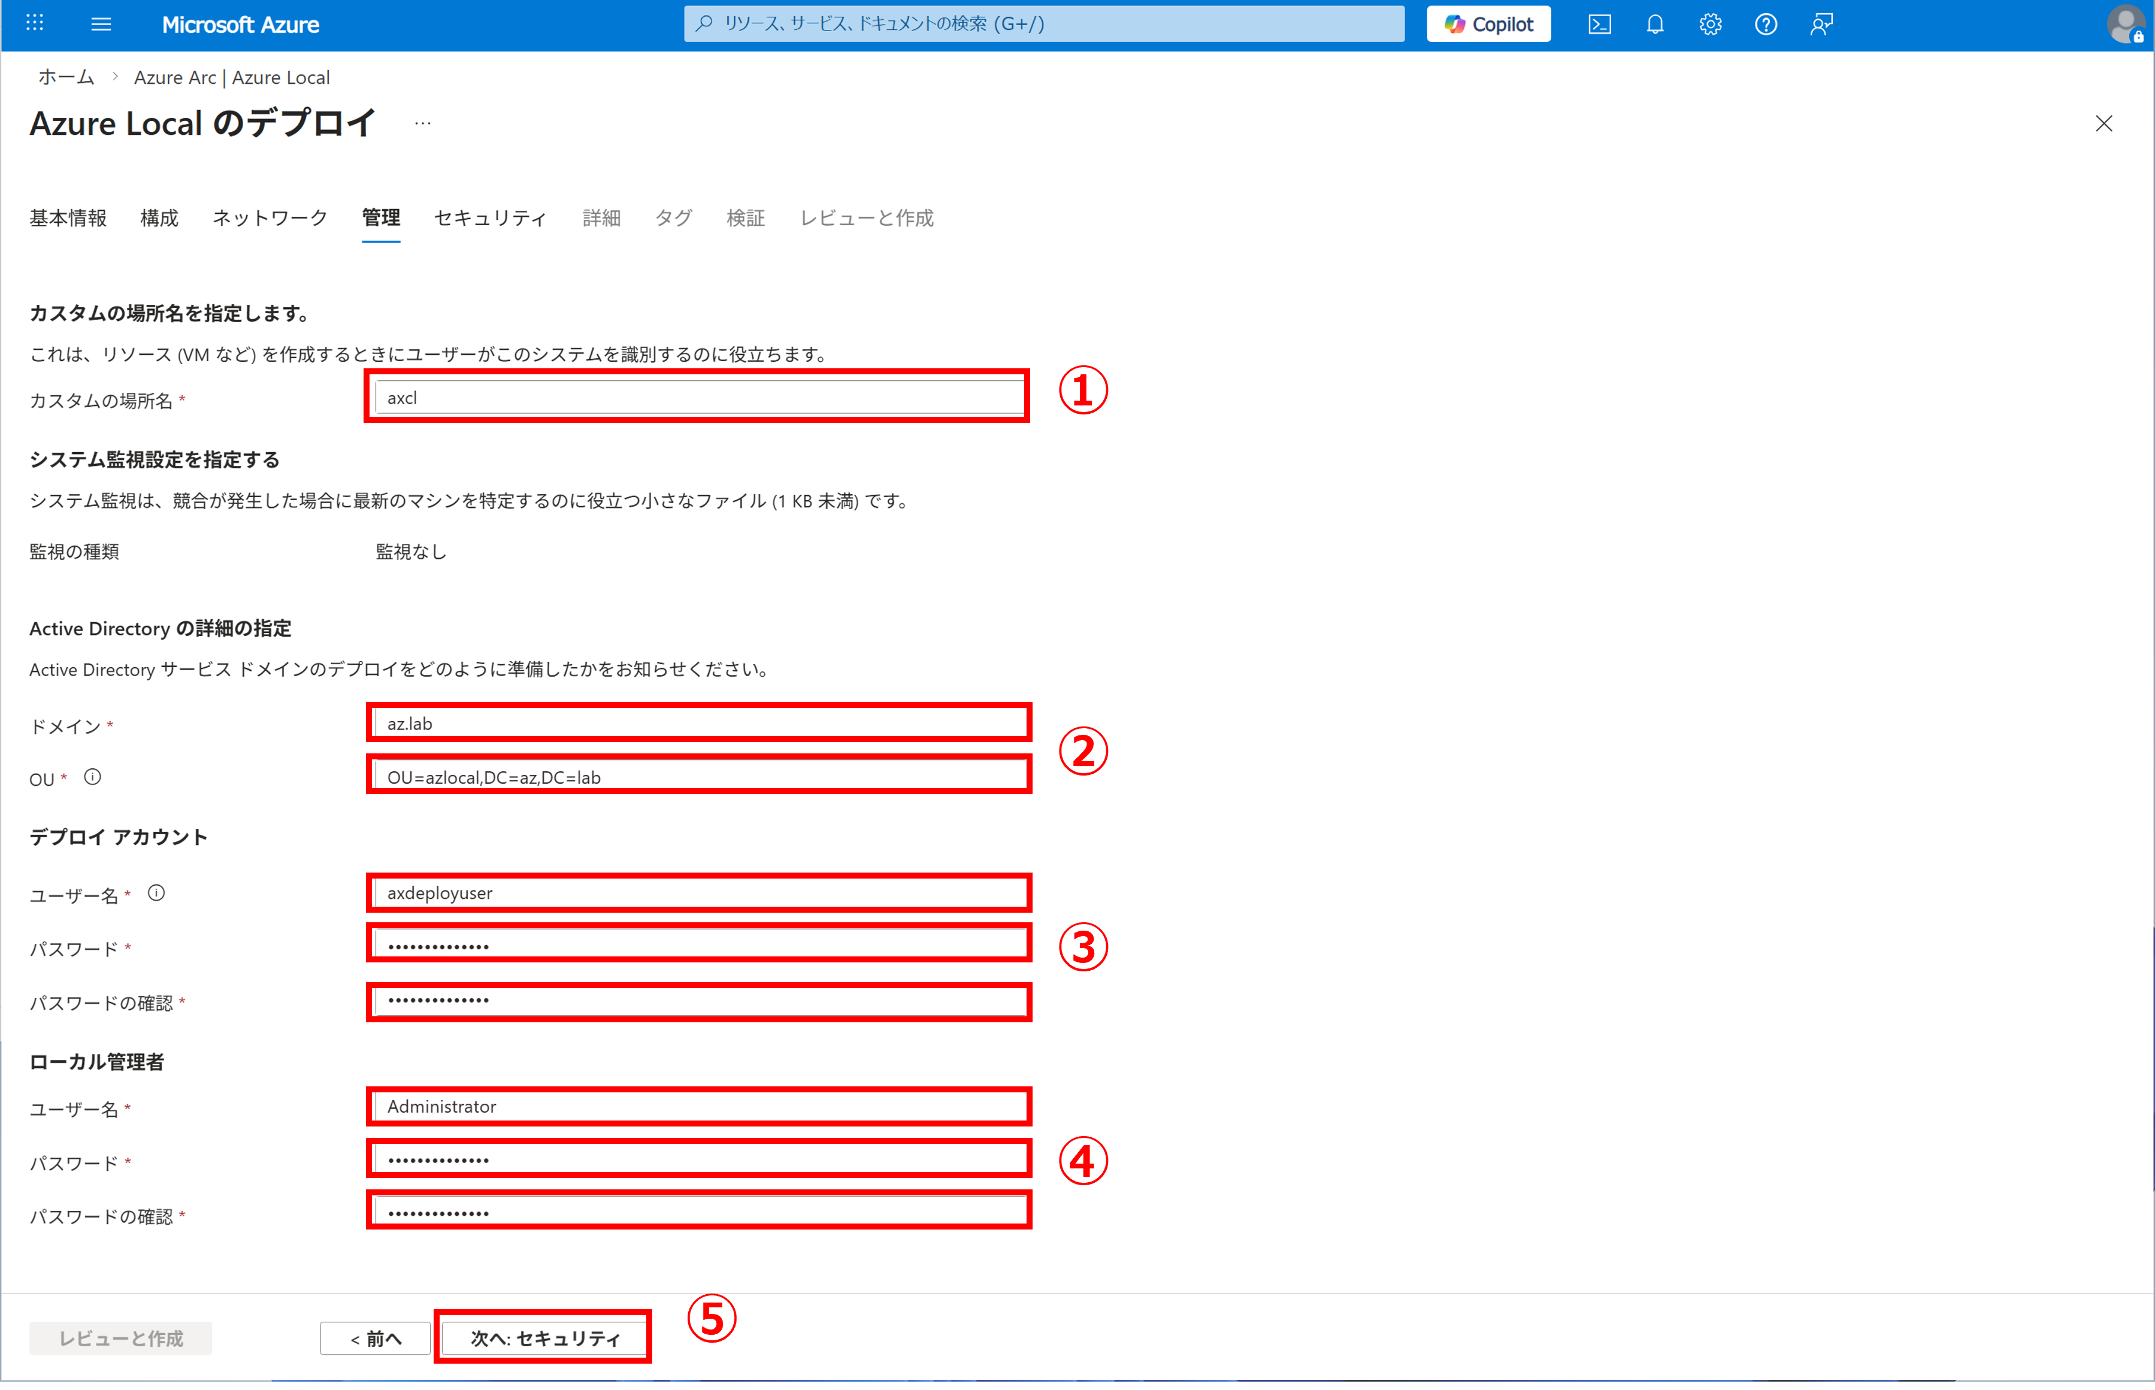Open the notifications bell
This screenshot has height=1390, width=2155.
coord(1654,25)
